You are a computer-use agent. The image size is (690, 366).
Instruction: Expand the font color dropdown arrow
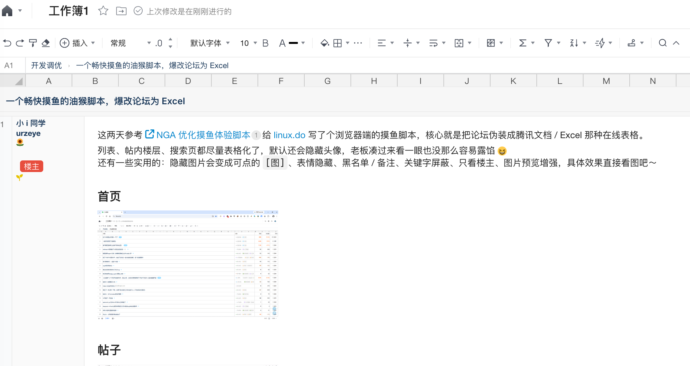[x=303, y=43]
